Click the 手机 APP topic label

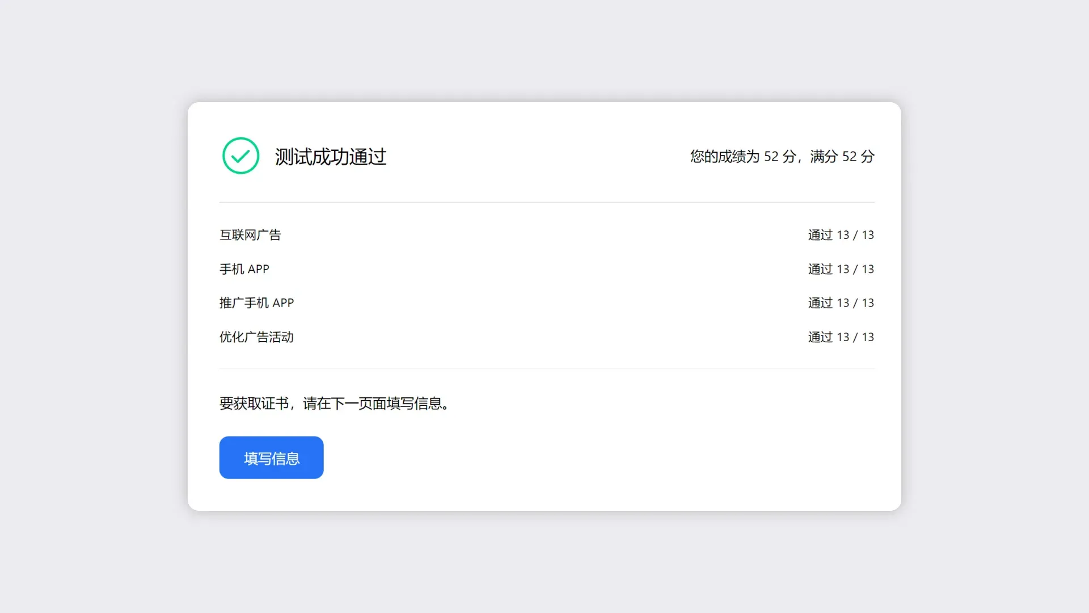click(x=244, y=269)
